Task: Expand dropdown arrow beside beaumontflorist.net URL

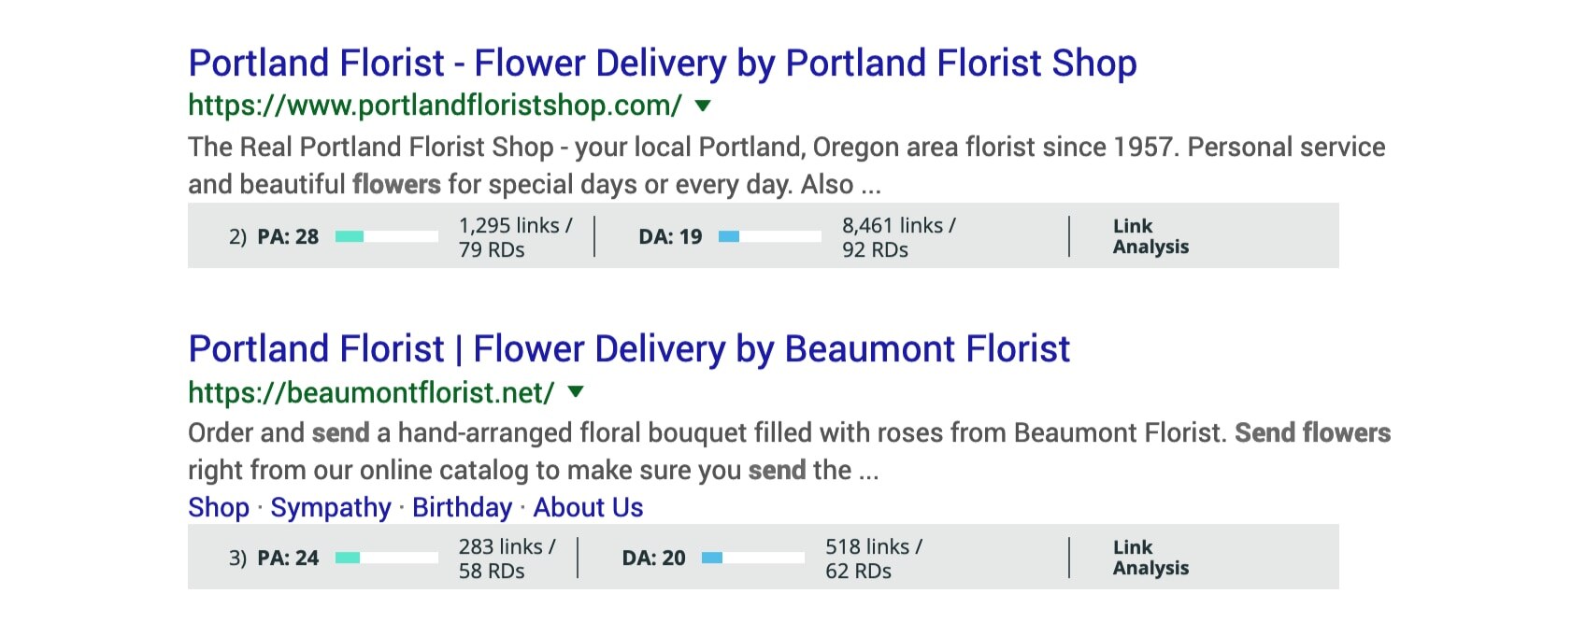Action: click(x=577, y=391)
